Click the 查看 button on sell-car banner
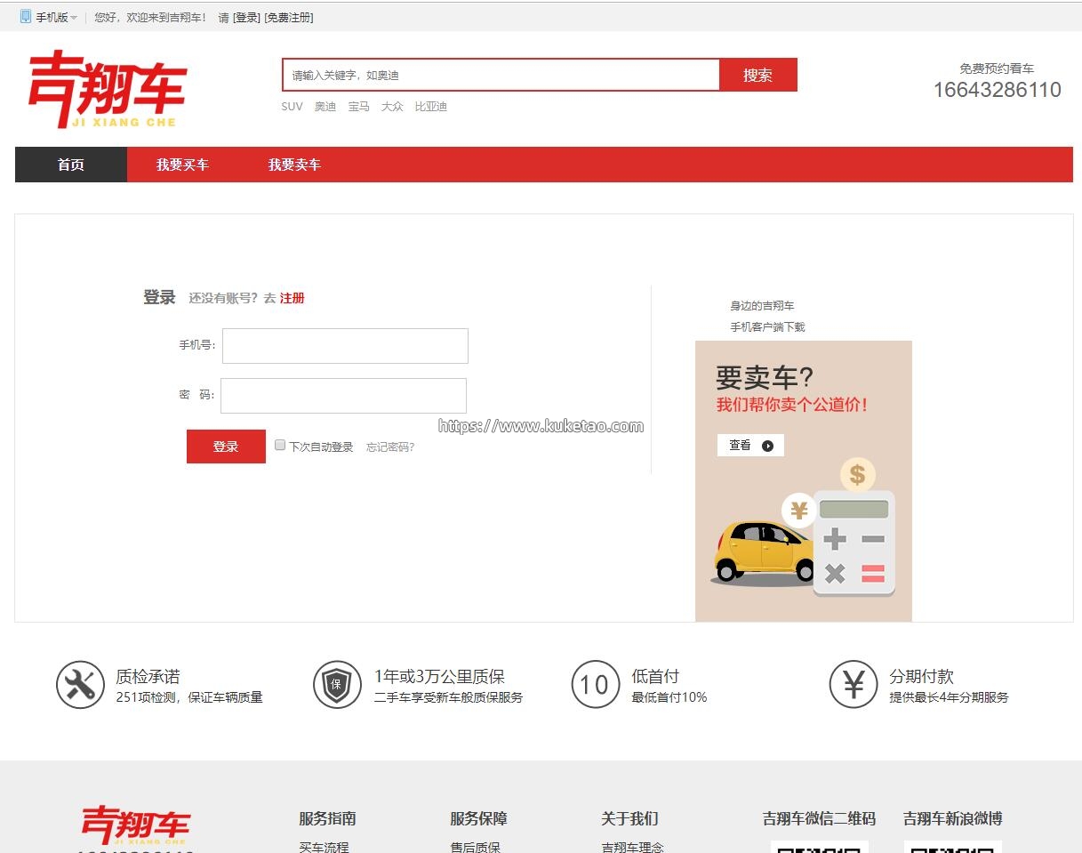This screenshot has height=853, width=1082. [750, 446]
